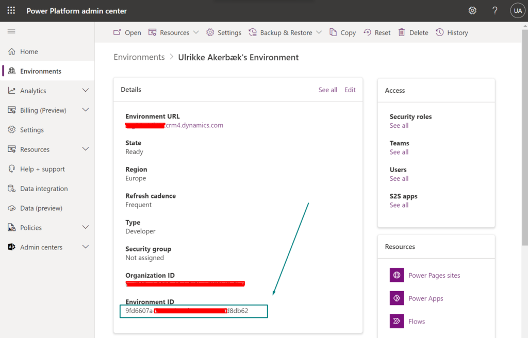Expand the Analytics section chevron
The height and width of the screenshot is (338, 528).
86,90
